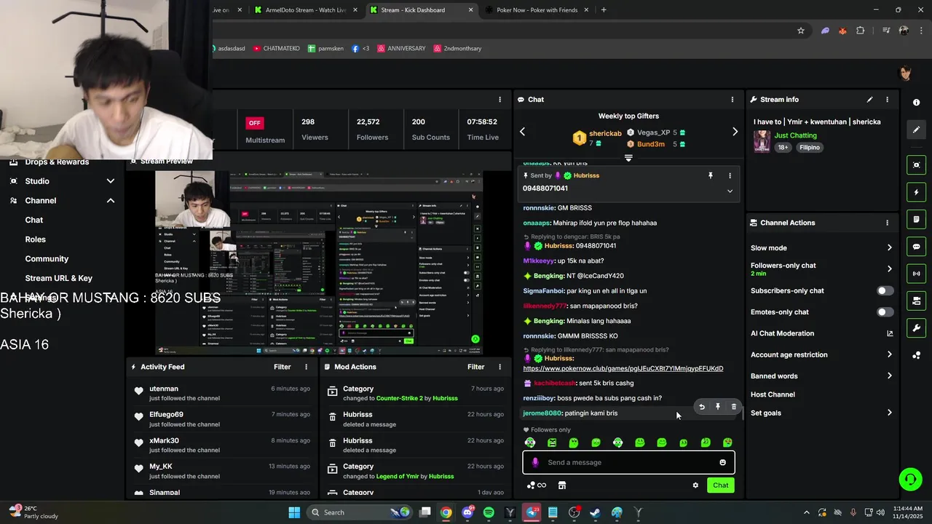Open Stream info three-dot menu
The height and width of the screenshot is (524, 932).
[887, 100]
